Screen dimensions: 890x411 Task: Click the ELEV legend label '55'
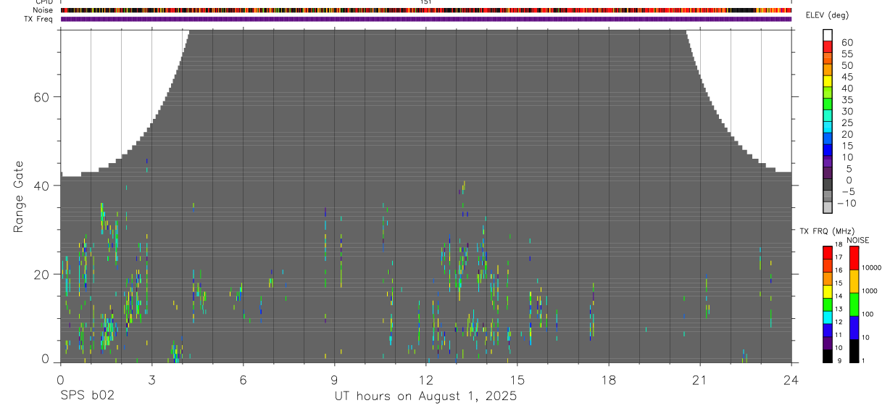(x=847, y=54)
